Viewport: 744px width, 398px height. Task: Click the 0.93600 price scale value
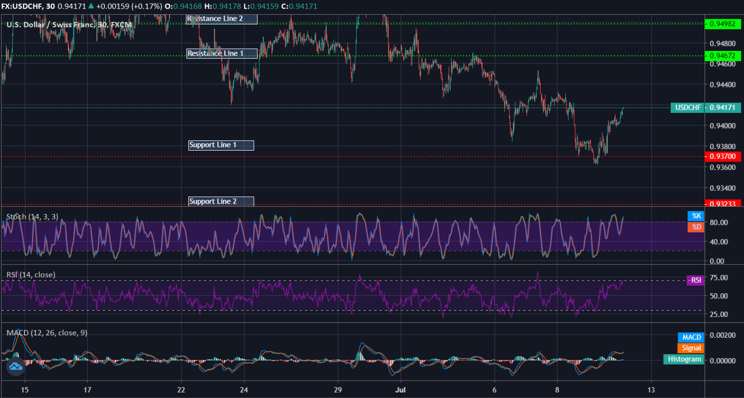coord(722,168)
